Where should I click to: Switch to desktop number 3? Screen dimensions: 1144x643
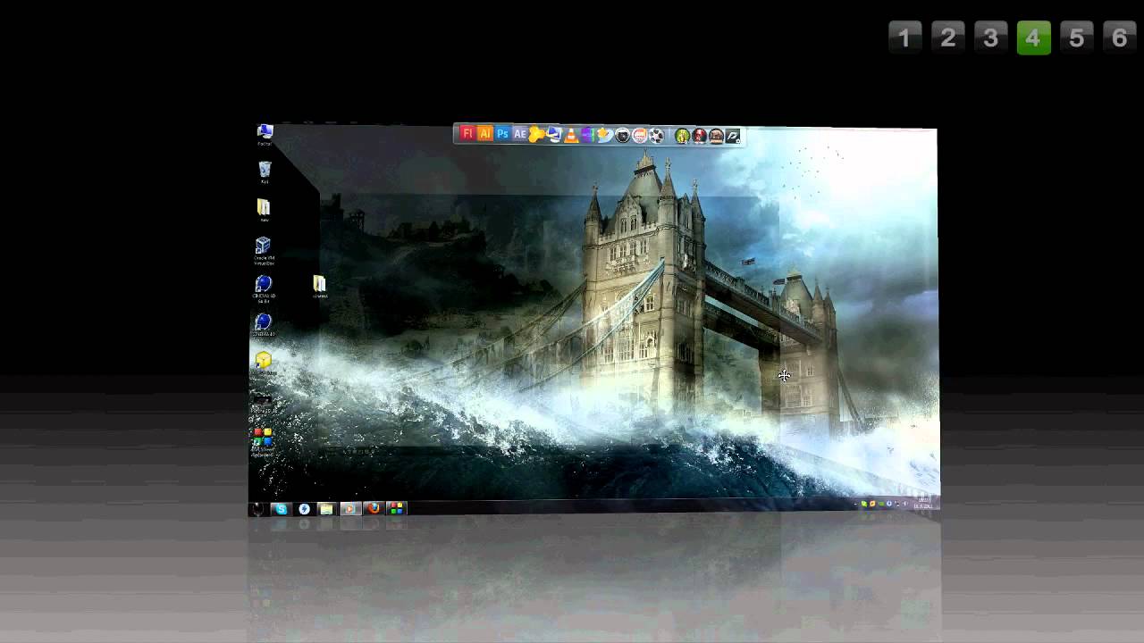(991, 38)
